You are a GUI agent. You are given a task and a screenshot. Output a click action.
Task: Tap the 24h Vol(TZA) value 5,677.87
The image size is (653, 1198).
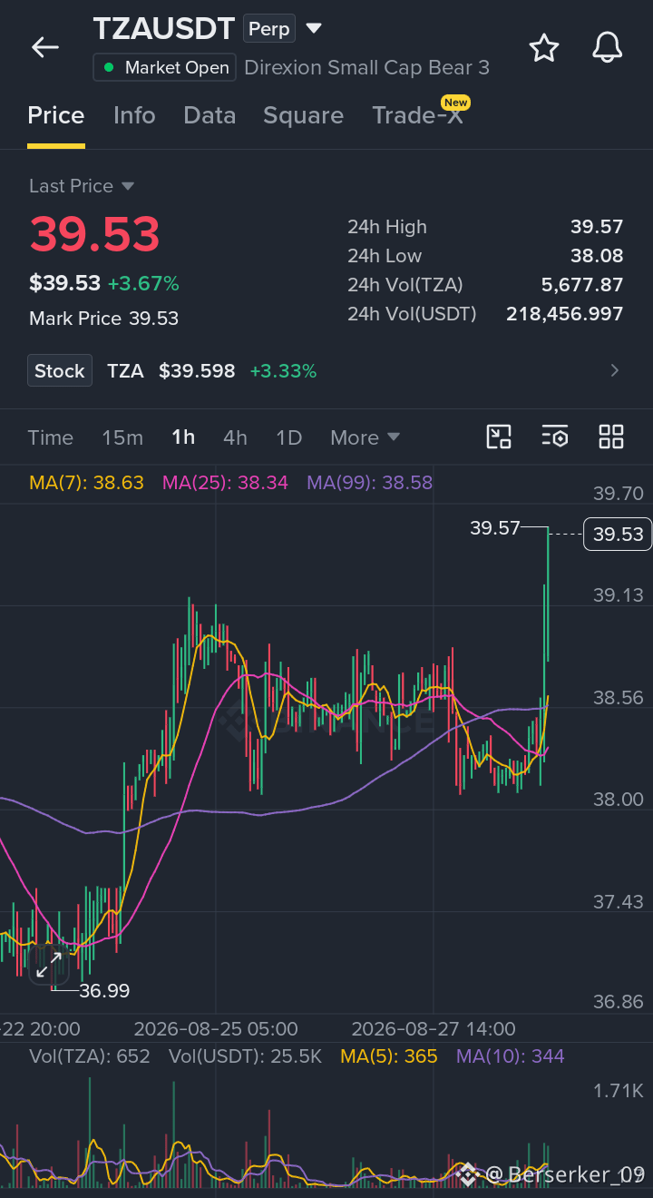(582, 285)
